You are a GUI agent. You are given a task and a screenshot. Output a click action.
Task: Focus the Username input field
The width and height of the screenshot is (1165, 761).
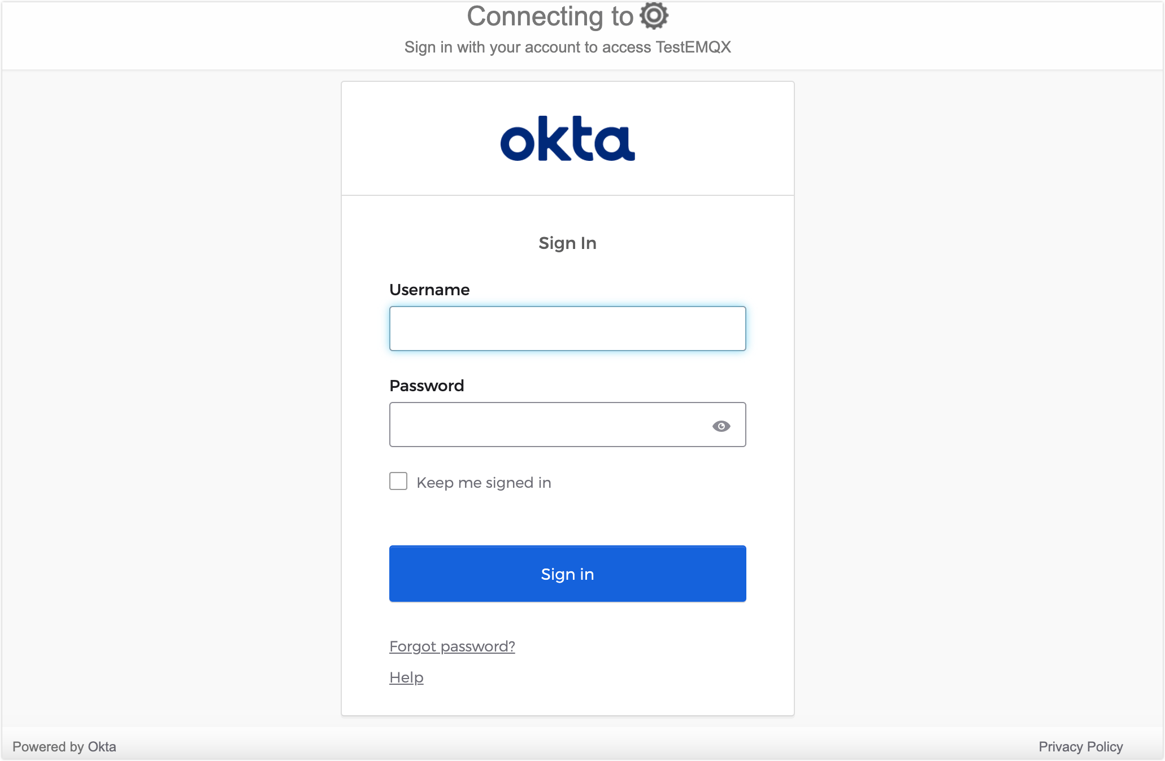click(567, 328)
